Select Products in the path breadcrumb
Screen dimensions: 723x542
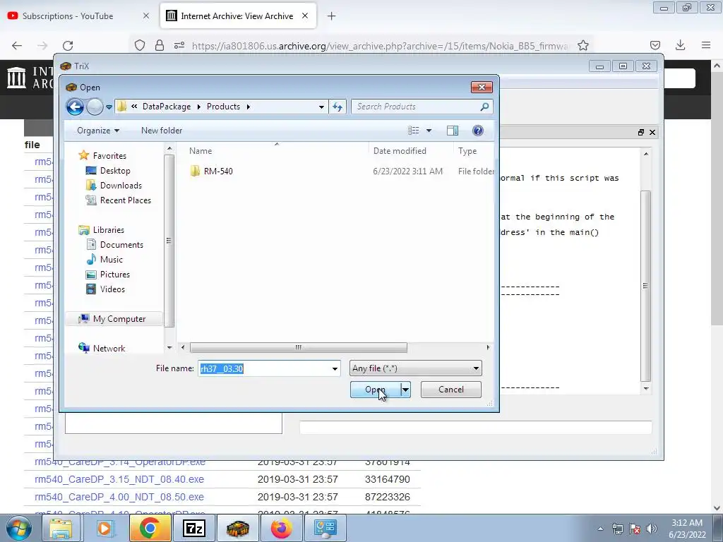pos(223,107)
